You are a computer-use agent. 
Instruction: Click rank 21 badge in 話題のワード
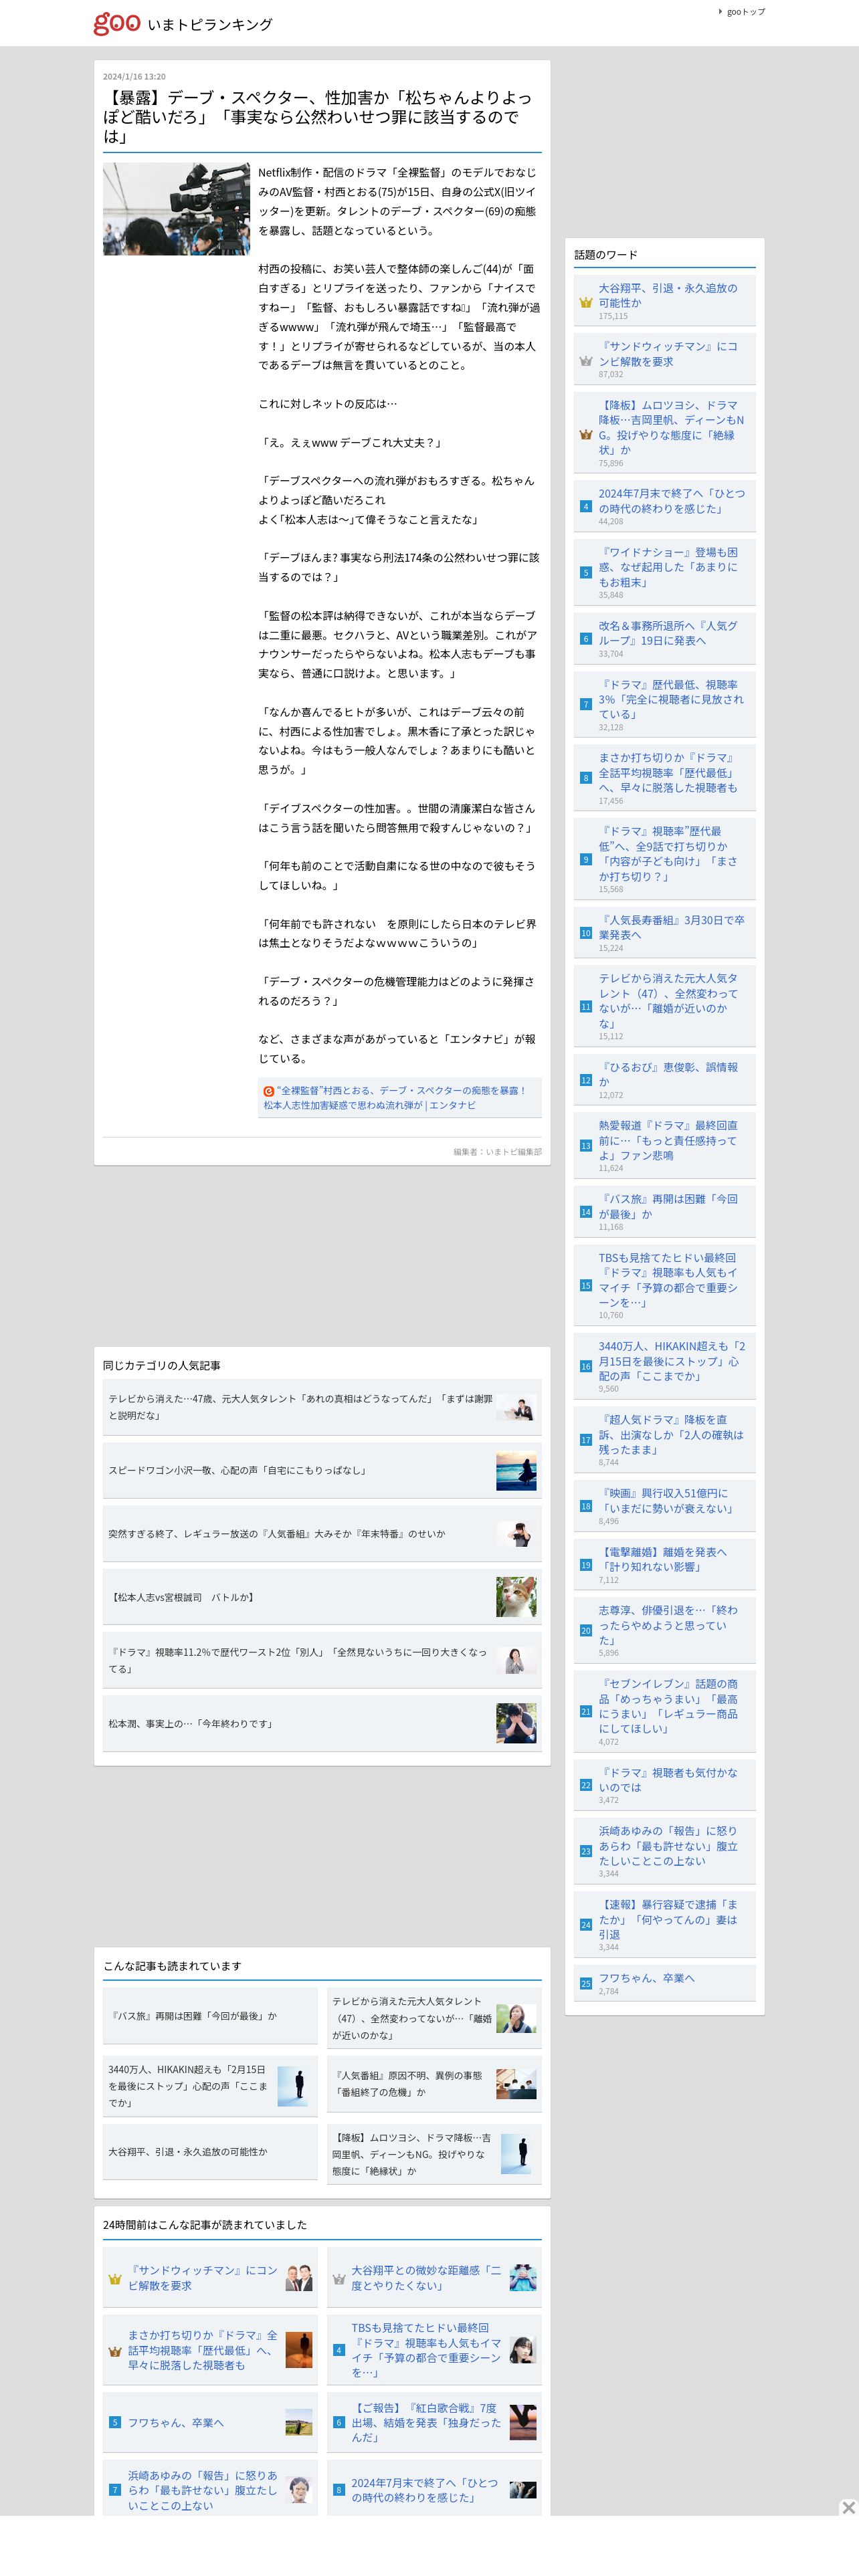586,1712
